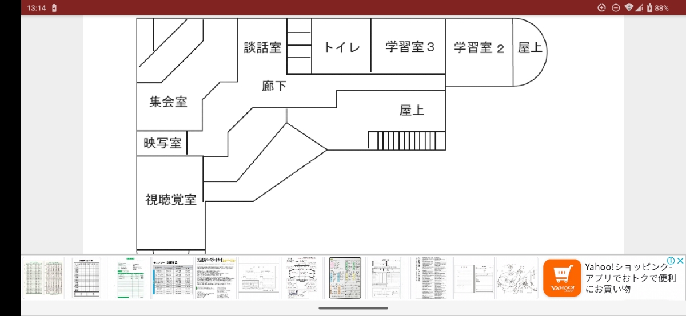The width and height of the screenshot is (686, 316).
Task: Close the Yahoo! ad with X icon
Action: pyautogui.click(x=680, y=261)
